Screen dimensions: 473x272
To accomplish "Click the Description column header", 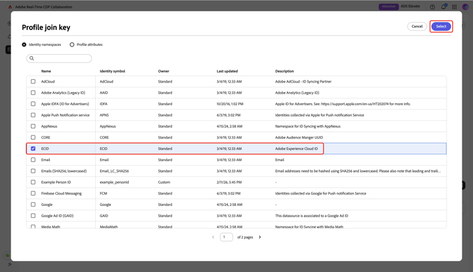I will coord(284,71).
